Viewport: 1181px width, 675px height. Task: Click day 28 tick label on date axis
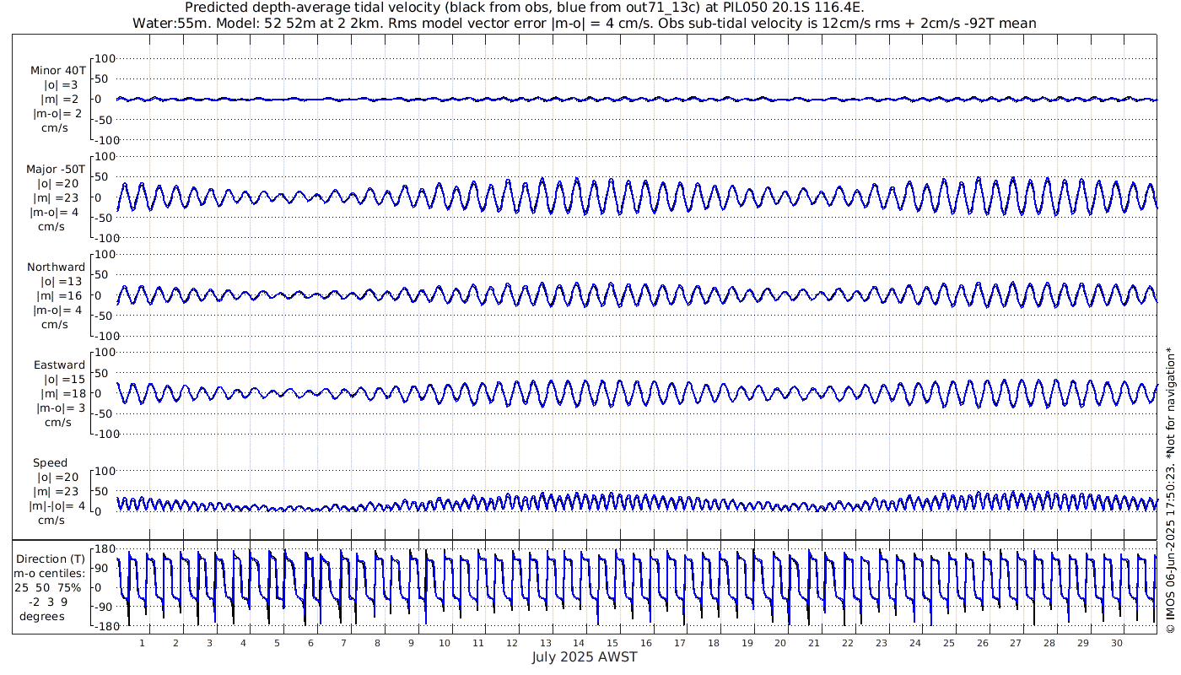tap(1049, 643)
